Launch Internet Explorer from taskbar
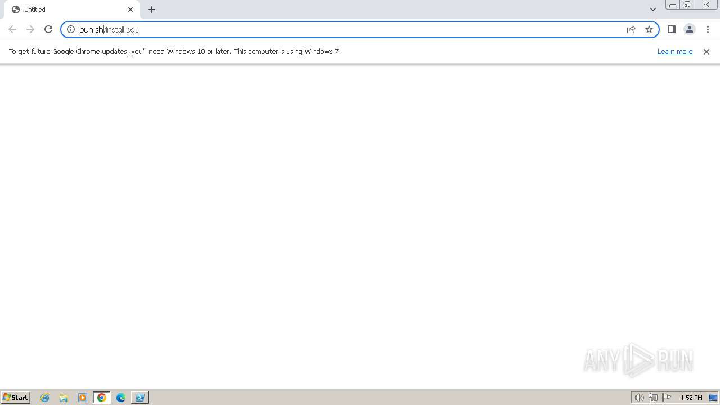The height and width of the screenshot is (405, 720). (x=45, y=398)
